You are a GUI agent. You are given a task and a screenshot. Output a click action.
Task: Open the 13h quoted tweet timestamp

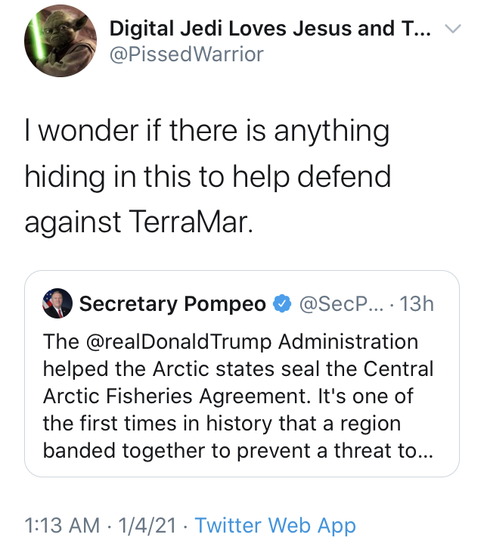[417, 304]
